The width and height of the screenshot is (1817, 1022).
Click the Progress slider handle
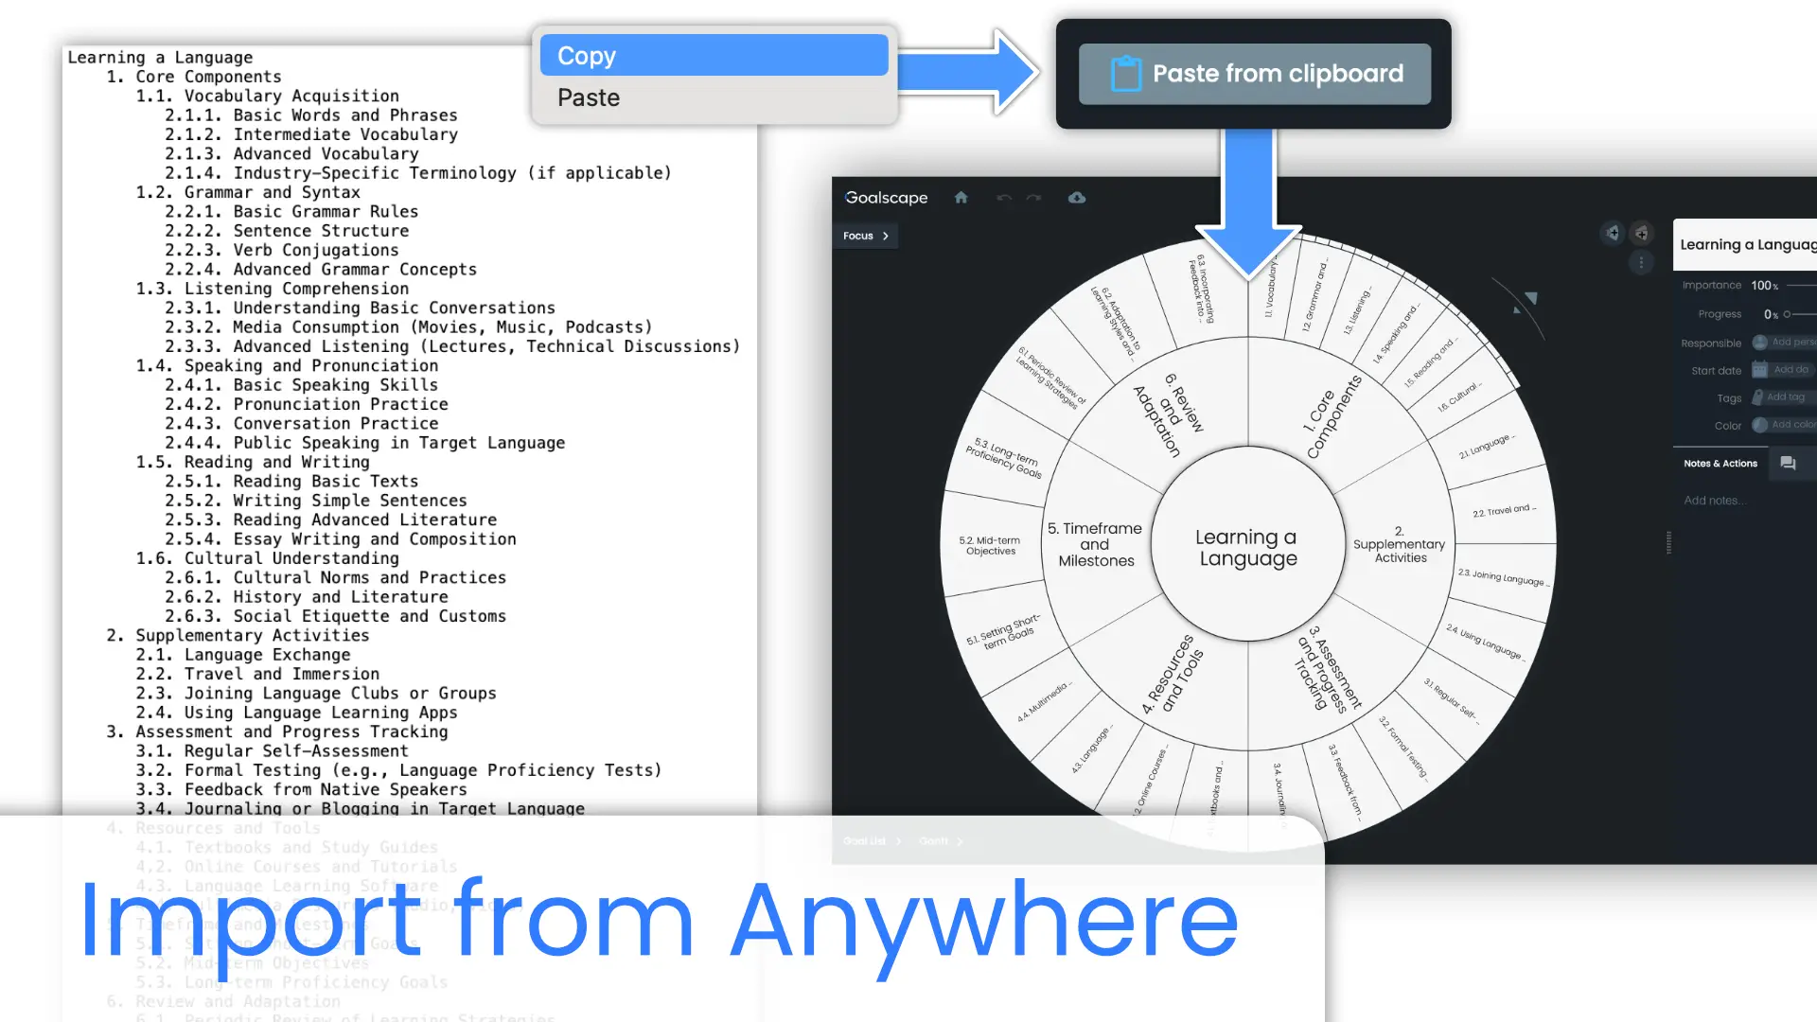(x=1787, y=314)
